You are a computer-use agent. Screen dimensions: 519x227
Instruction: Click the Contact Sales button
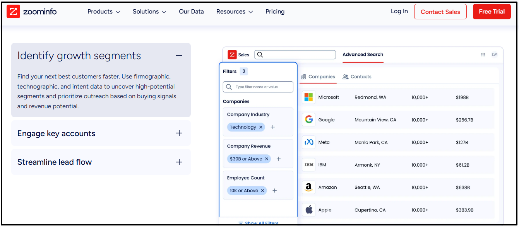[440, 12]
